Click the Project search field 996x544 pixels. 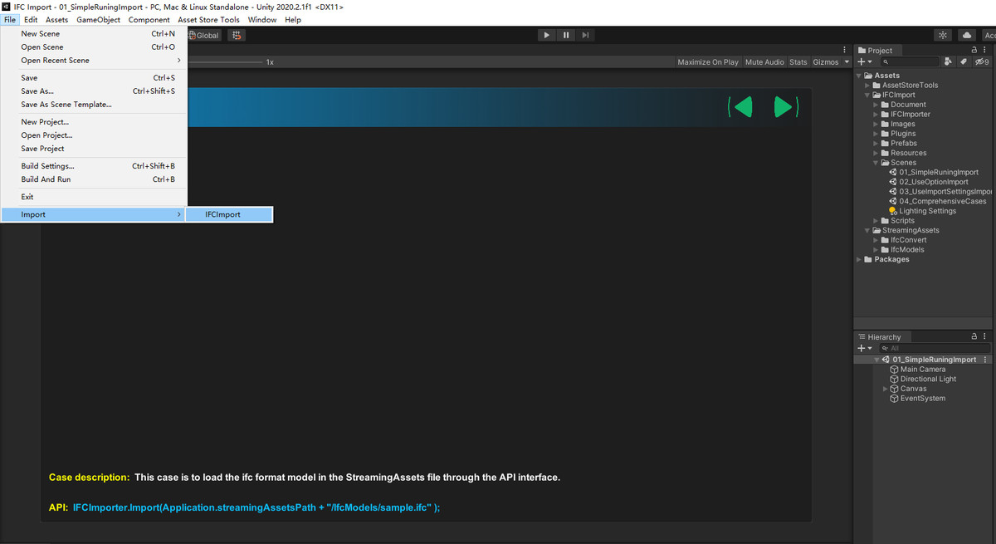[910, 61]
